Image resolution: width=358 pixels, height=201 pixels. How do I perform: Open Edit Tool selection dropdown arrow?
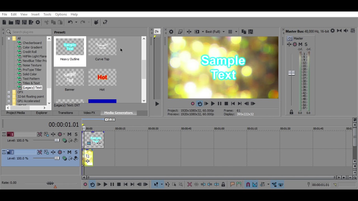coord(161,185)
